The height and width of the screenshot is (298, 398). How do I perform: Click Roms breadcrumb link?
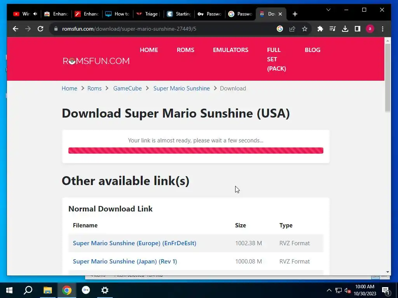[94, 88]
